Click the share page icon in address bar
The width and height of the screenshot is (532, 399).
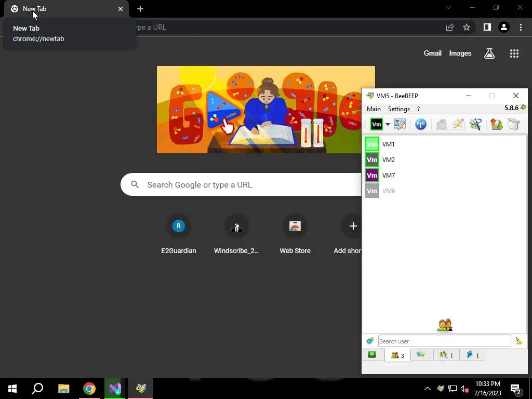[x=450, y=27]
